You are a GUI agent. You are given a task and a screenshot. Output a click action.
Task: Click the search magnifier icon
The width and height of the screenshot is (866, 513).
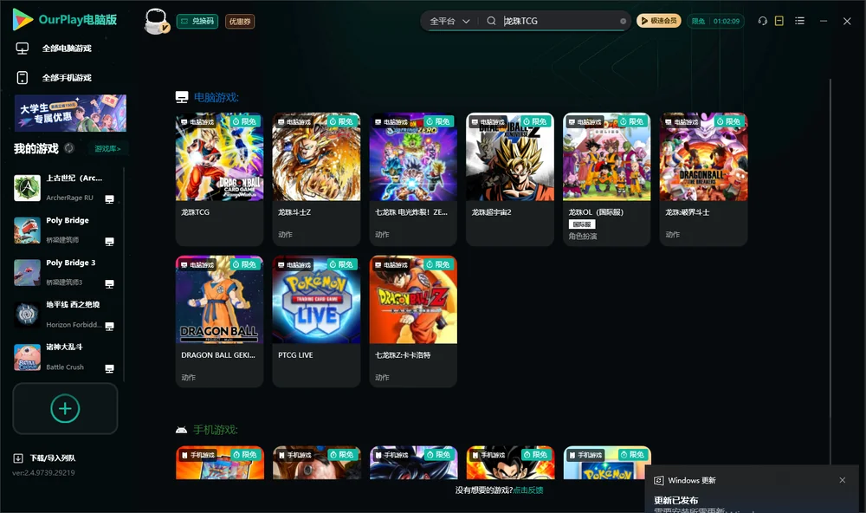point(491,21)
